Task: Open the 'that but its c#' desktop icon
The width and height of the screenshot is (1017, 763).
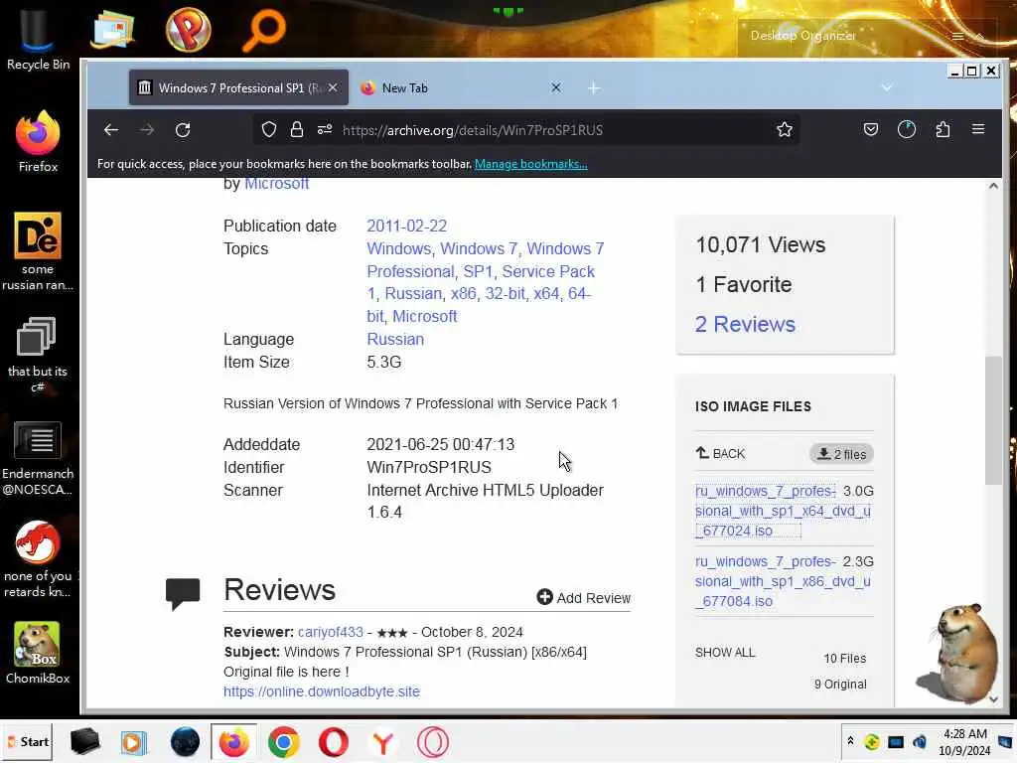Action: tap(37, 355)
